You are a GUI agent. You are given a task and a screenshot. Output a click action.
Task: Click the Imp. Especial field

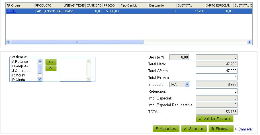(x=216, y=98)
